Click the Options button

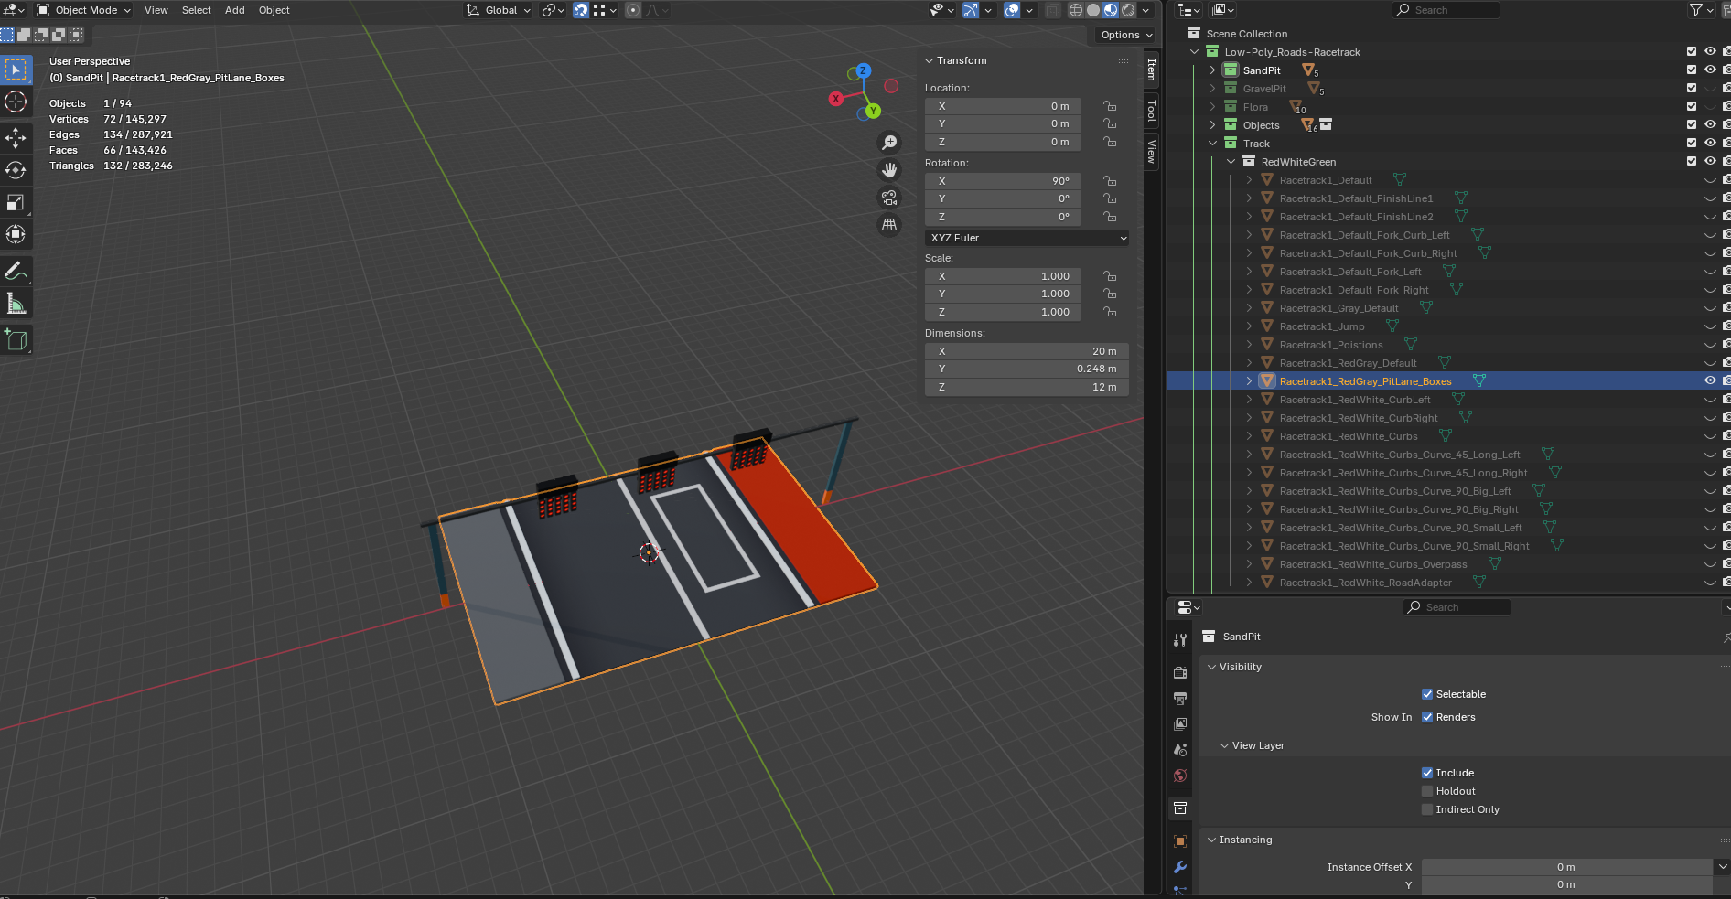[x=1125, y=35]
